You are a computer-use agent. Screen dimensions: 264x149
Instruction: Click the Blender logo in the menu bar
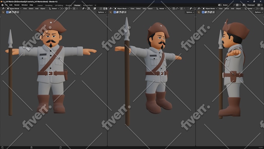2,5
